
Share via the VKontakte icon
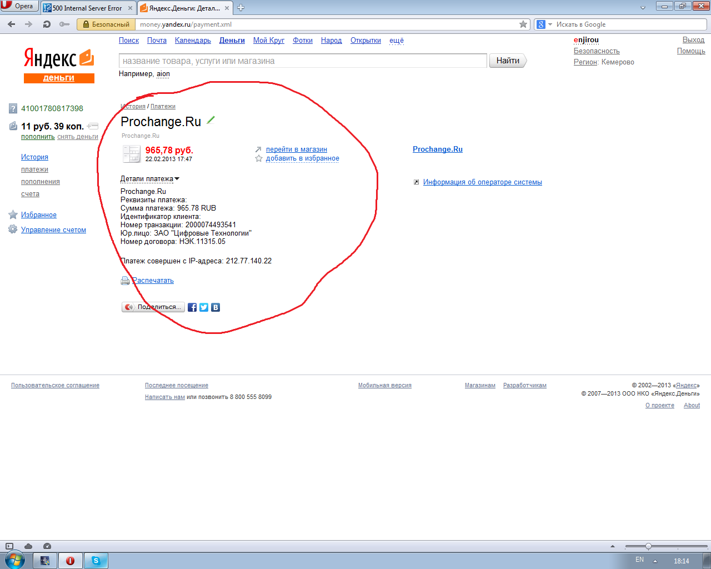[216, 307]
